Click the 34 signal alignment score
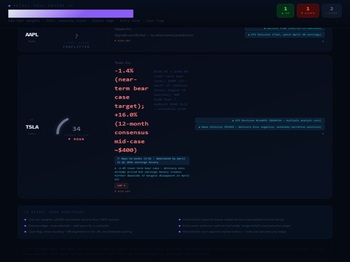The image size is (350, 262). [x=76, y=129]
